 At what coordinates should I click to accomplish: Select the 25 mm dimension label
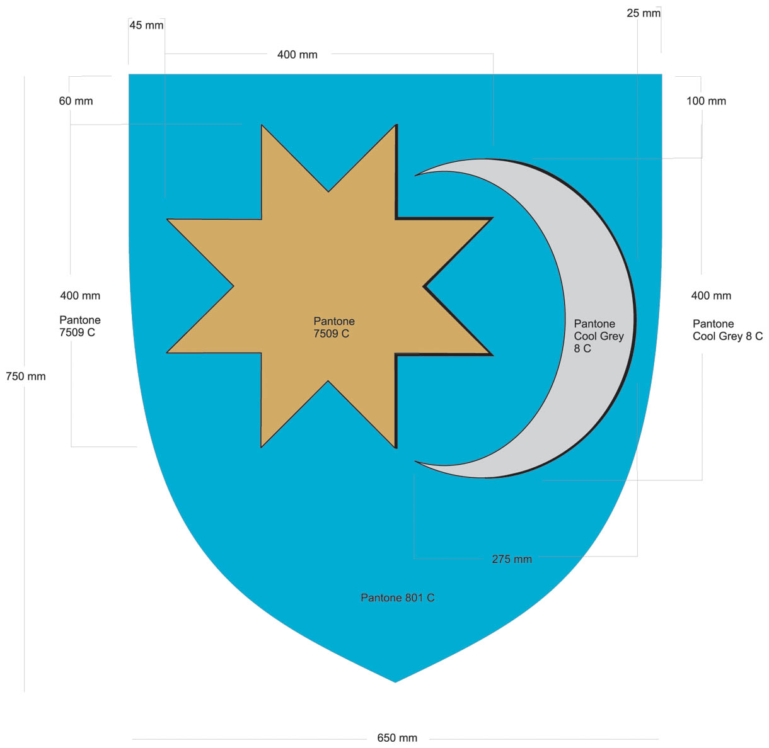pos(644,13)
